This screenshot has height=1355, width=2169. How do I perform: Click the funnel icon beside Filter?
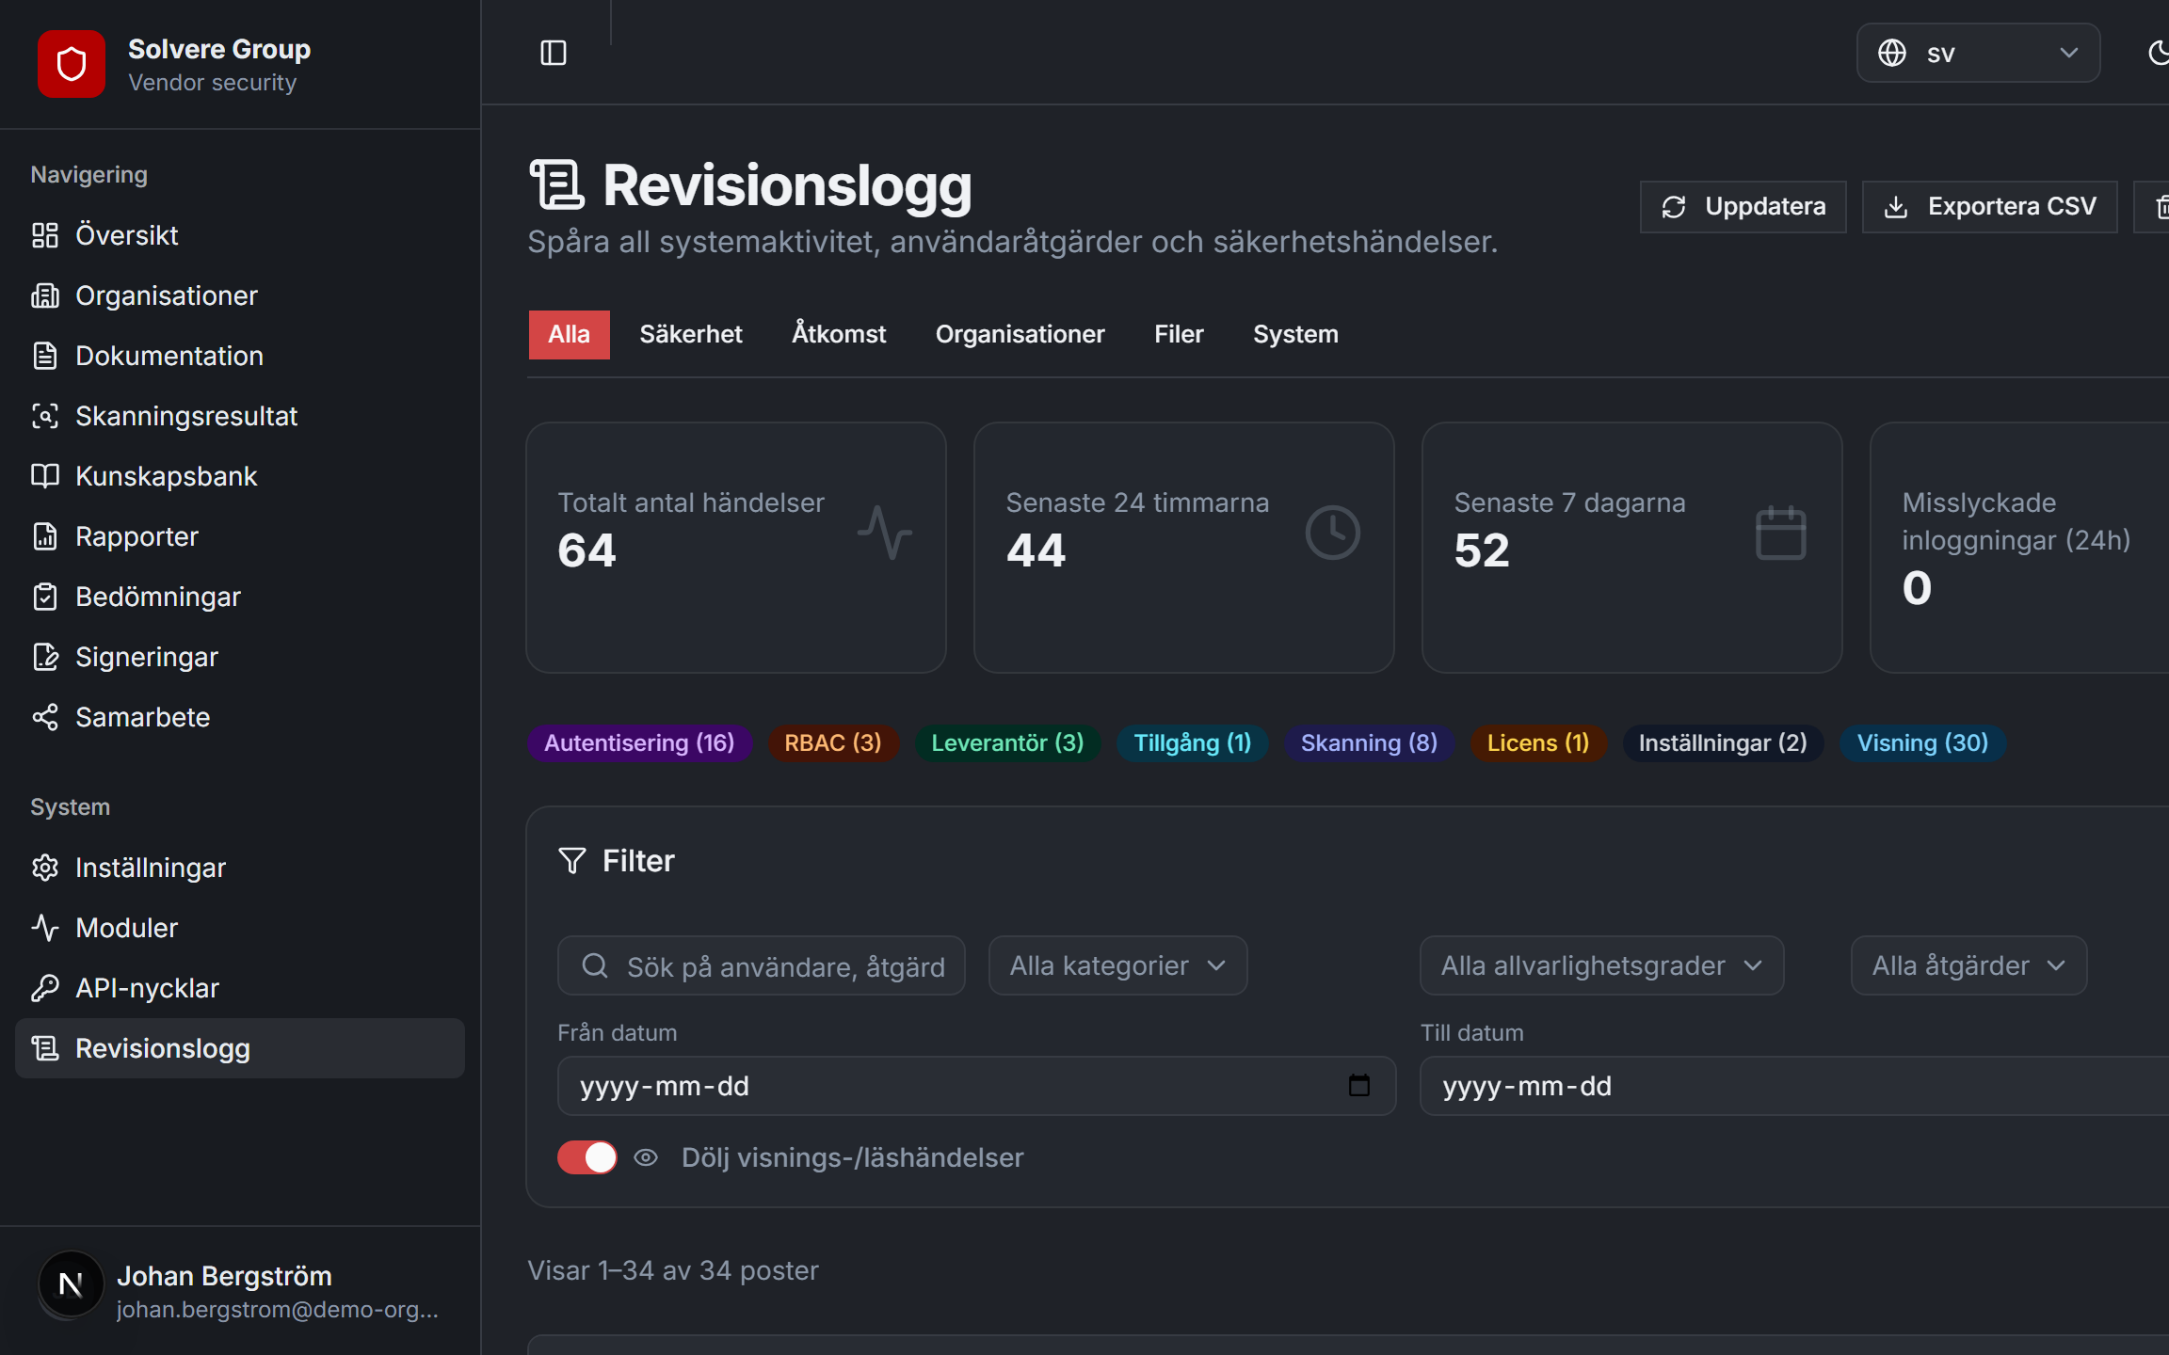pyautogui.click(x=572, y=860)
